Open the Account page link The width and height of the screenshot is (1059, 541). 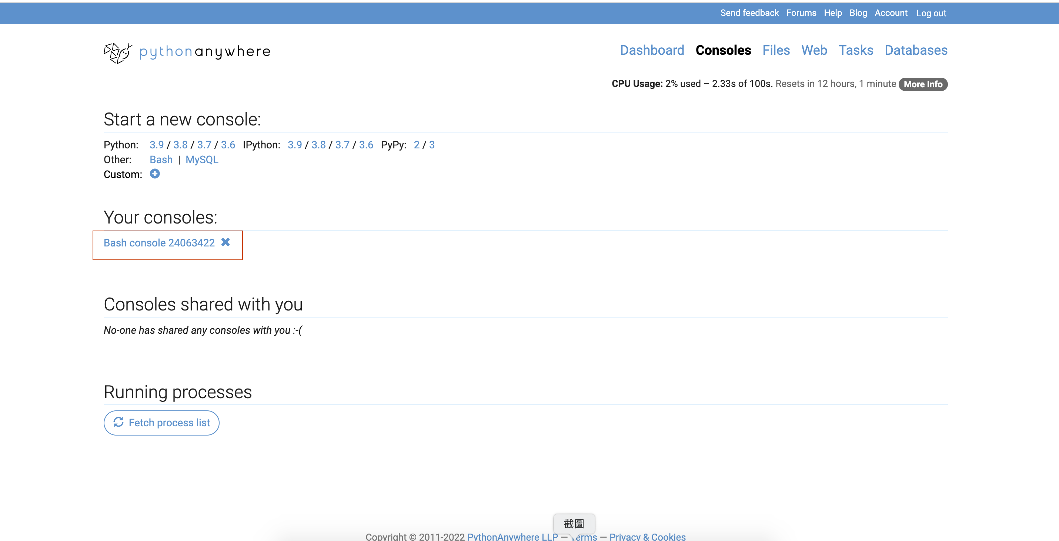pyautogui.click(x=891, y=13)
